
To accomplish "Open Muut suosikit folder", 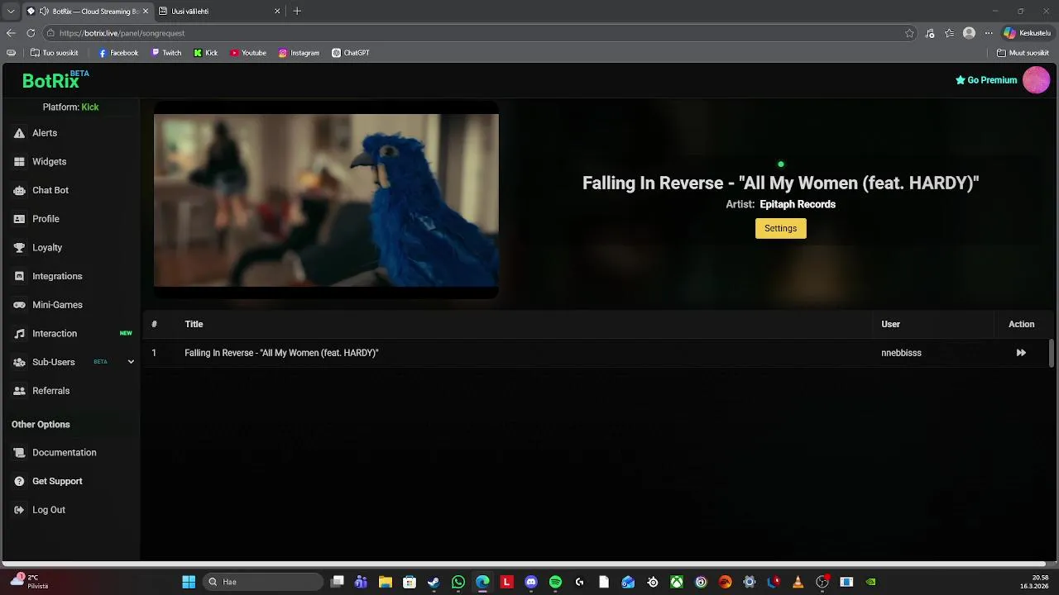I will click(1023, 53).
